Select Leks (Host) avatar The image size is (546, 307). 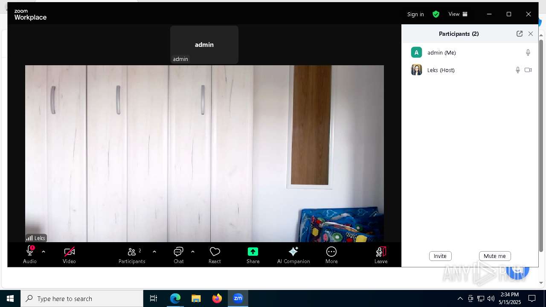416,70
